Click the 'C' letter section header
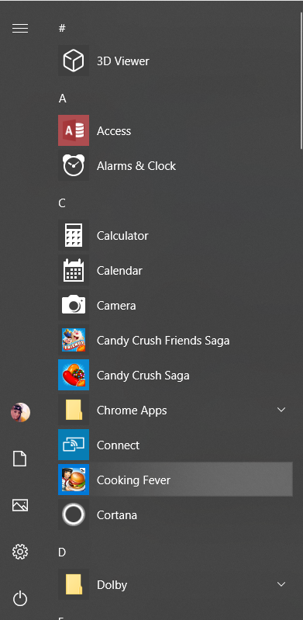303x620 pixels. [x=62, y=203]
